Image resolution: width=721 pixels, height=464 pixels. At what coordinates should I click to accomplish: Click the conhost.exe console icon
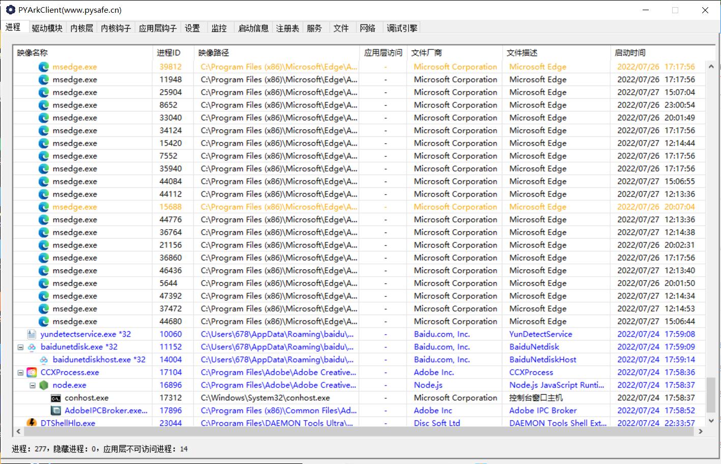(x=56, y=398)
